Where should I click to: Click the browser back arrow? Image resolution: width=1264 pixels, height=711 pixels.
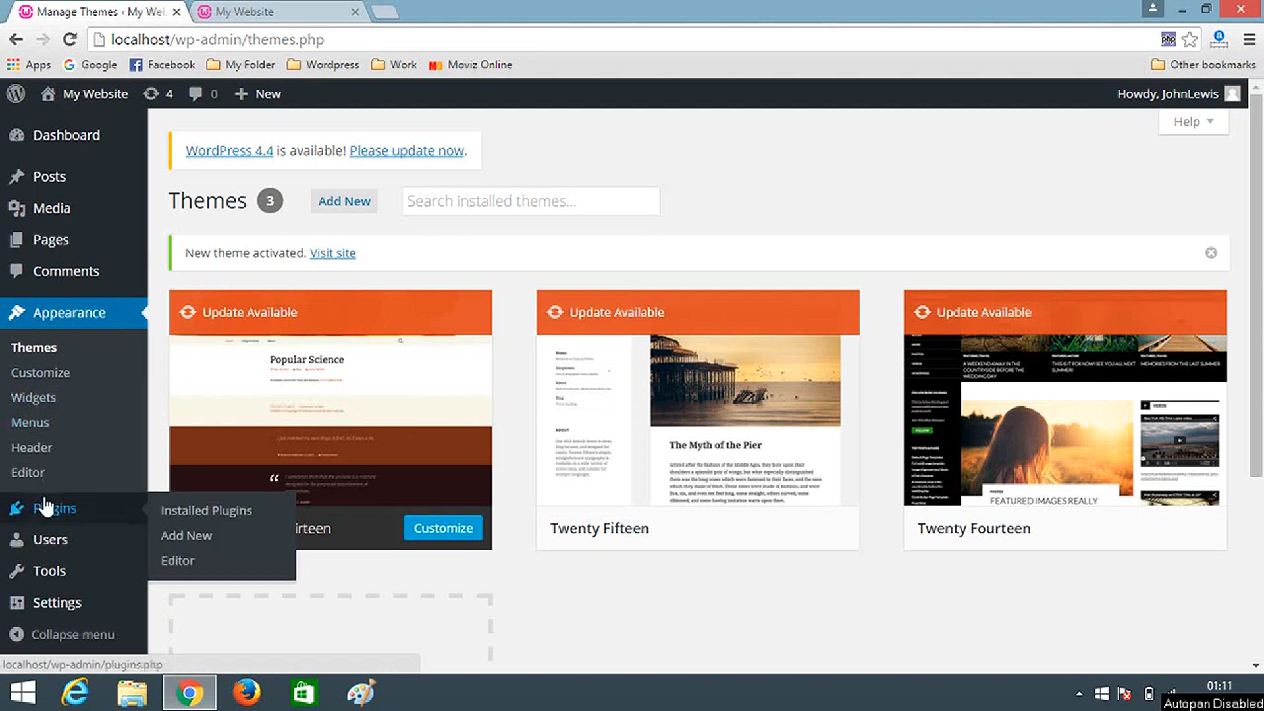tap(16, 39)
